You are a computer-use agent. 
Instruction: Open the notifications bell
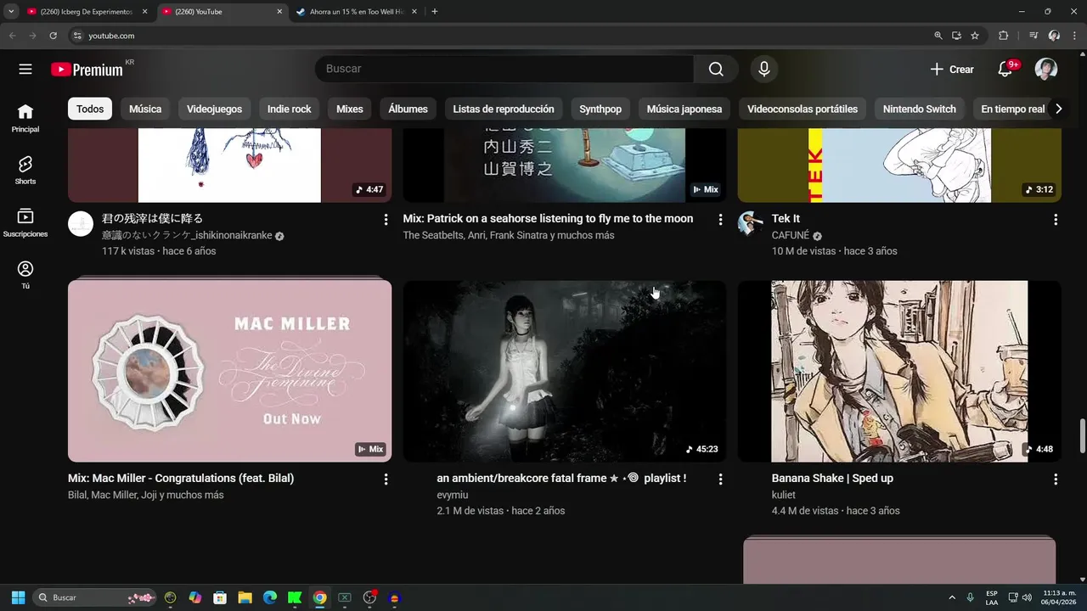[x=1005, y=70]
